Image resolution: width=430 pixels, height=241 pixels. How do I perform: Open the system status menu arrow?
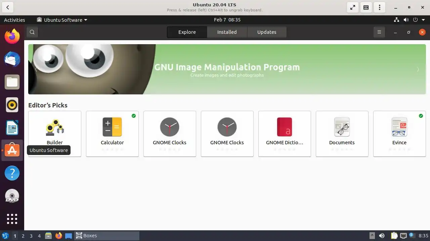click(423, 20)
